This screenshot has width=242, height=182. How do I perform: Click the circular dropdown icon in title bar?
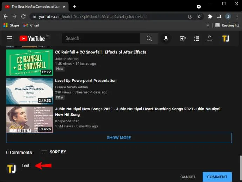pos(199,7)
